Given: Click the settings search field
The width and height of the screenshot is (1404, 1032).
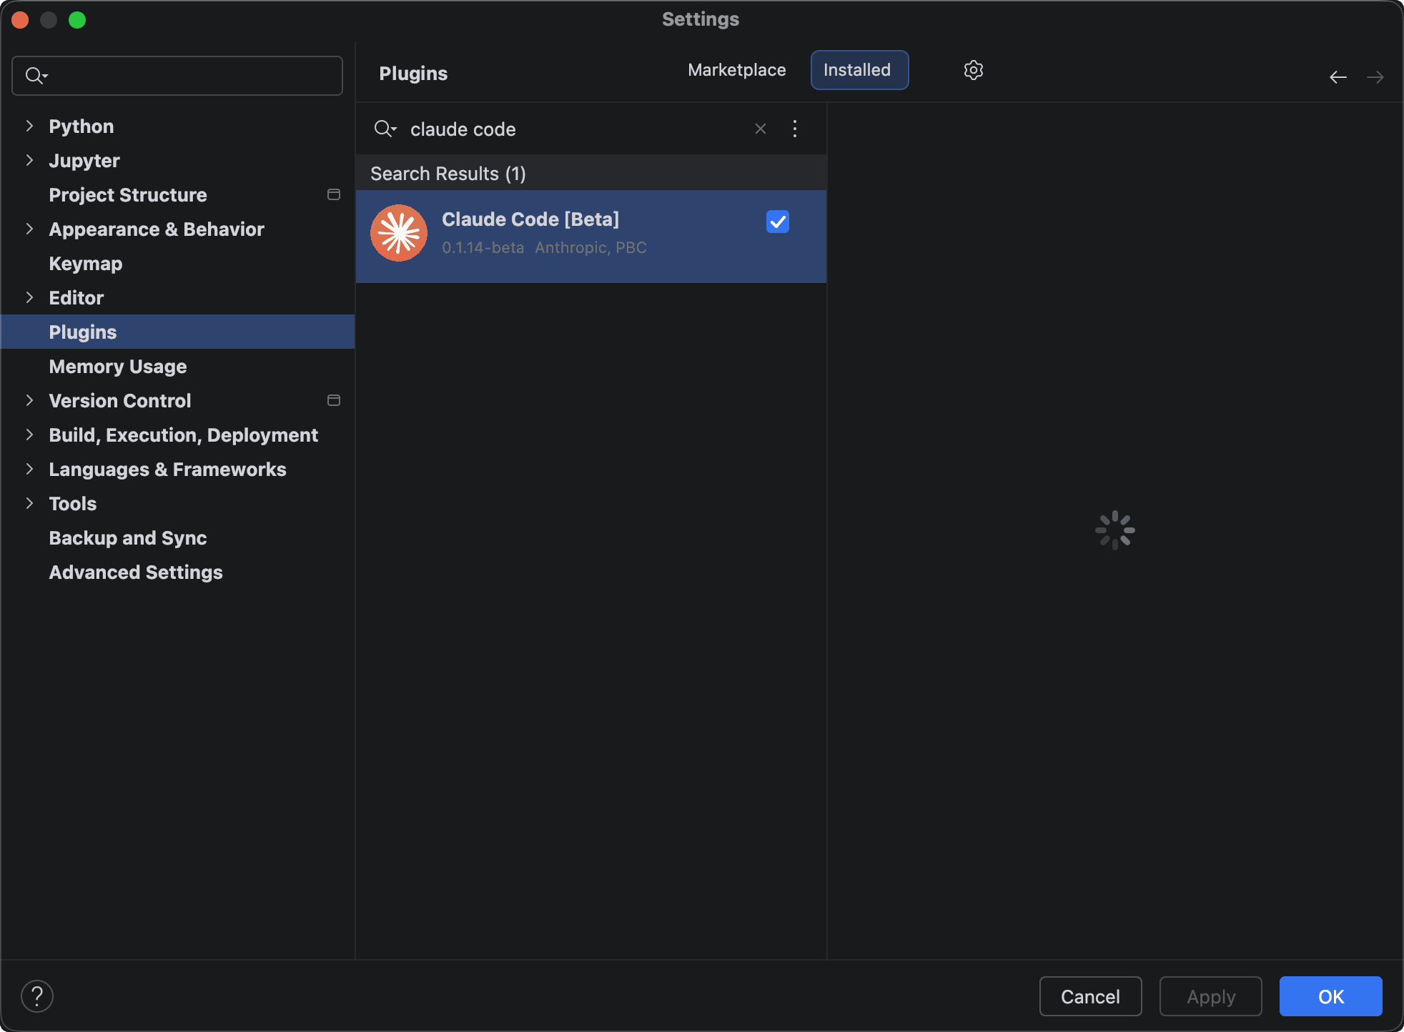Looking at the screenshot, I should click(x=186, y=76).
